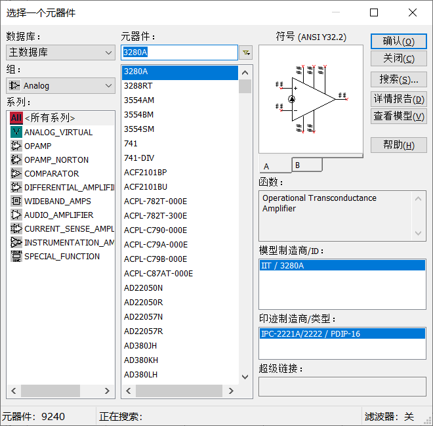Click component list vertical scrollbar thumb
The height and width of the screenshot is (426, 433).
tap(245, 87)
